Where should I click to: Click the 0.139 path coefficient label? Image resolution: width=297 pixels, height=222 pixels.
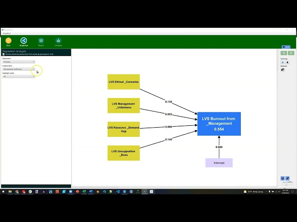coord(168,102)
